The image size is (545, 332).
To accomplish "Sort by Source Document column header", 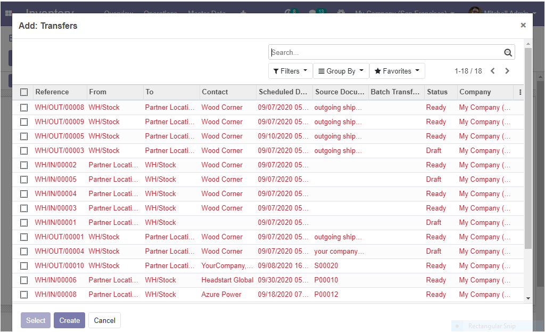I will [340, 92].
